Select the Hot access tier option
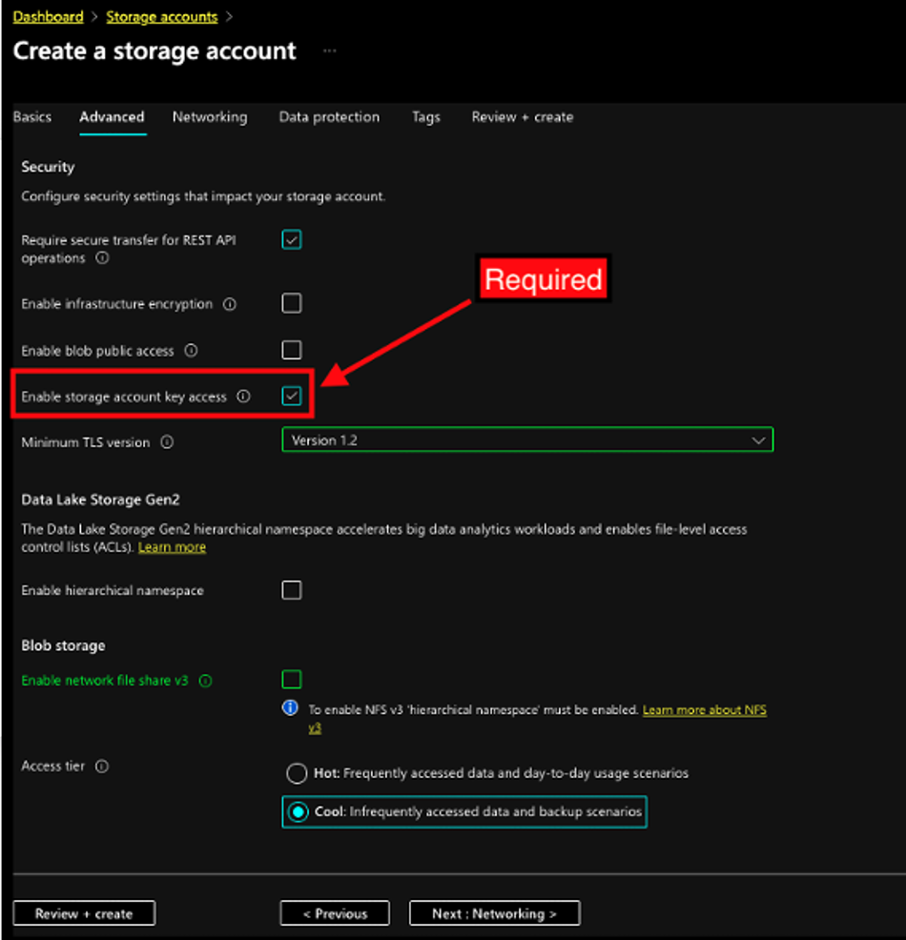This screenshot has height=940, width=906. (297, 773)
